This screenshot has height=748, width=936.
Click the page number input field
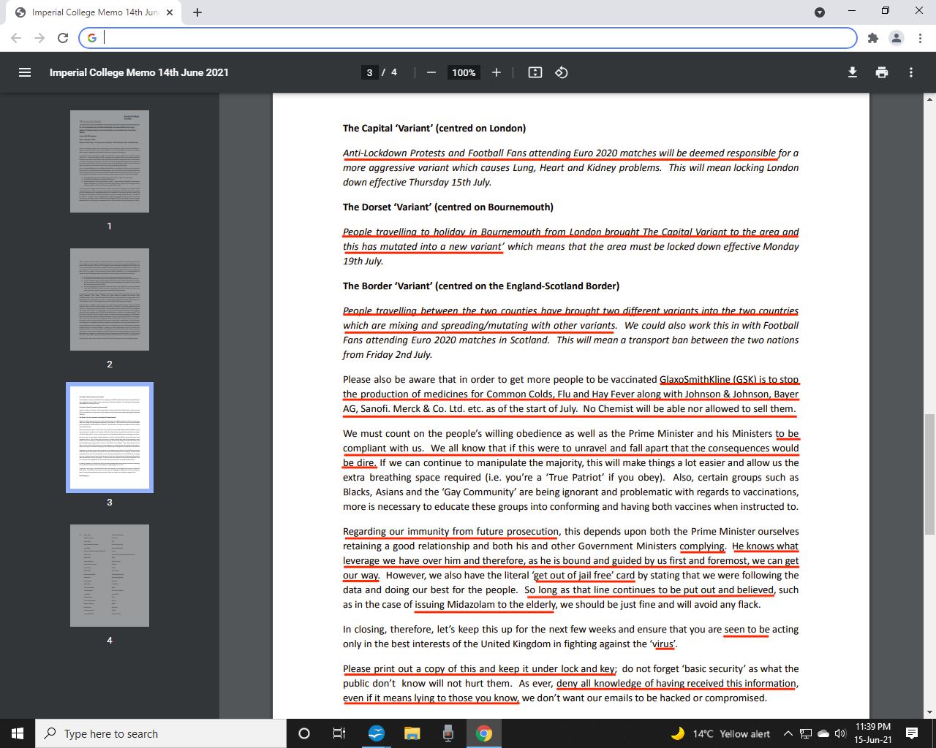370,72
